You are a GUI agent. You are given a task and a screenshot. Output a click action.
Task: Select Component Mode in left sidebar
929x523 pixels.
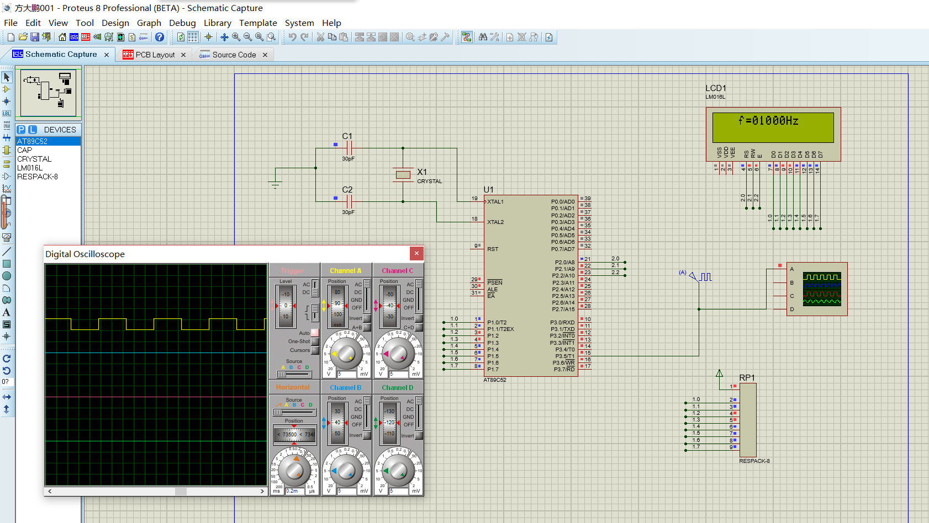(x=7, y=89)
